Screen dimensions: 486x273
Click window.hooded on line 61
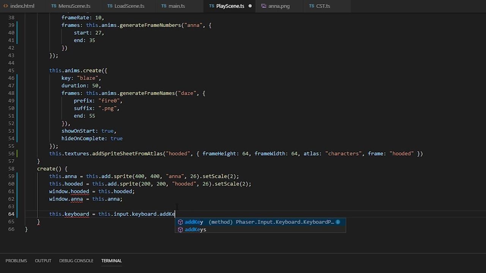(69, 191)
